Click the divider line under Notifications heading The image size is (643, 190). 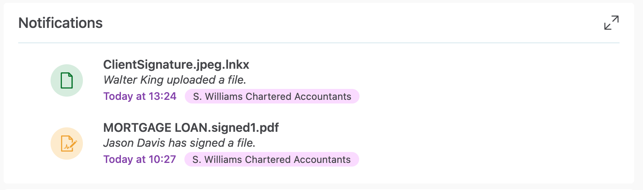coord(319,42)
